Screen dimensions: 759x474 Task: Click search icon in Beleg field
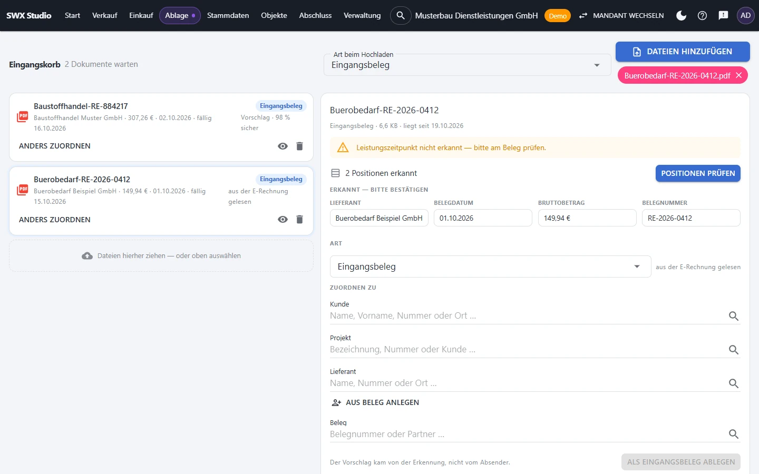coord(733,434)
